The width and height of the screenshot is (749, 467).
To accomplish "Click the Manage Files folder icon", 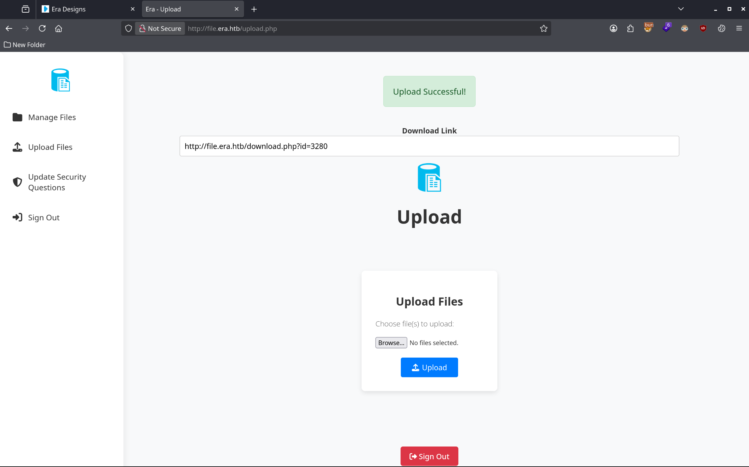I will (x=17, y=117).
